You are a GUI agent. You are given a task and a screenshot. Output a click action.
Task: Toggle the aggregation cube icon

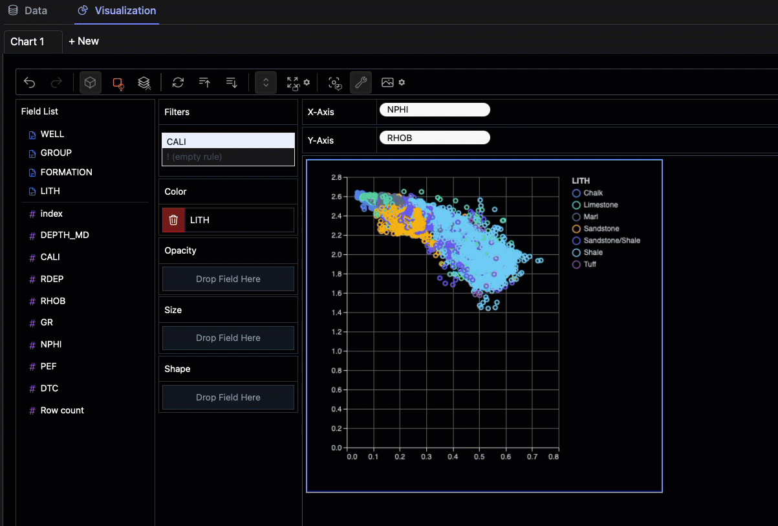click(x=91, y=82)
